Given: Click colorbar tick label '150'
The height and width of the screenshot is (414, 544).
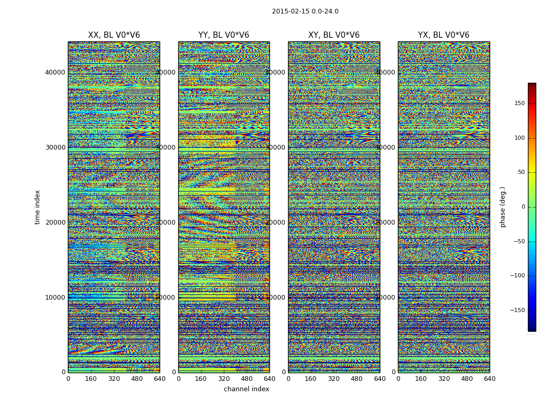Looking at the screenshot, I should tap(520, 103).
